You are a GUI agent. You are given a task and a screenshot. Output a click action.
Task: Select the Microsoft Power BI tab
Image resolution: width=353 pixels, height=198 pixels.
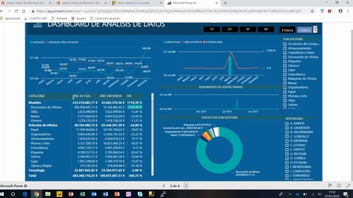(x=192, y=3)
